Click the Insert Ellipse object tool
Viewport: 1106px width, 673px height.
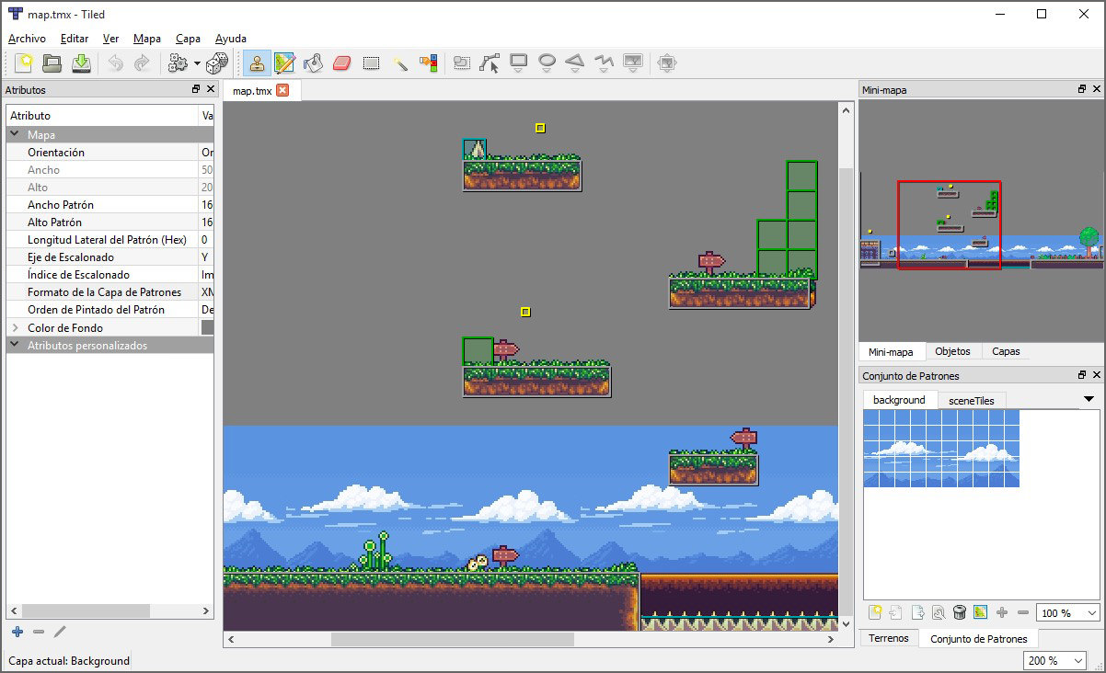click(x=547, y=63)
